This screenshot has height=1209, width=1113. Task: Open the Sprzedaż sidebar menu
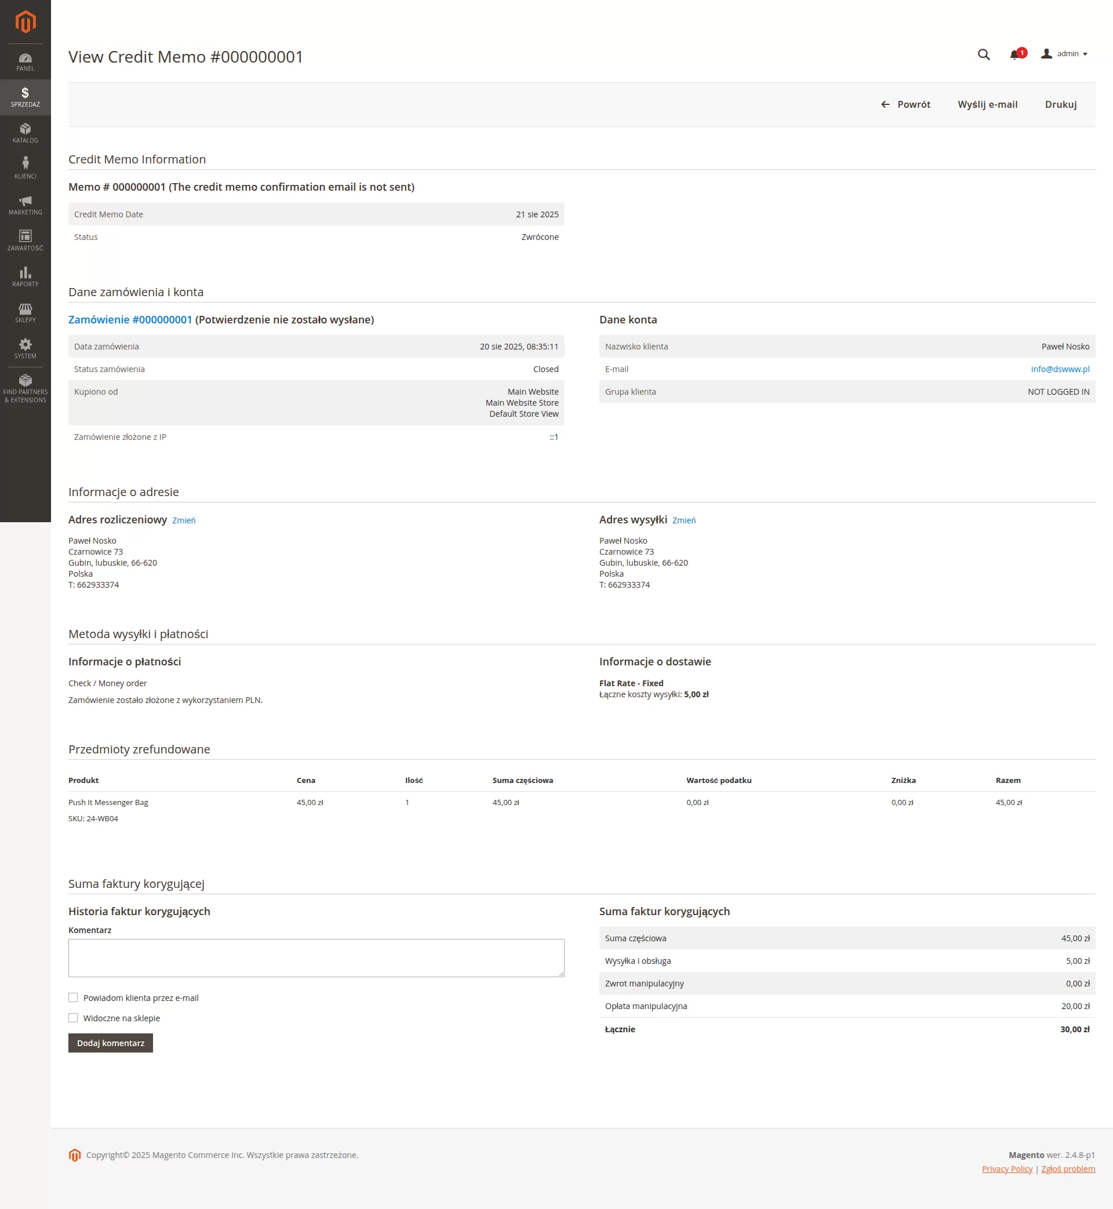pos(26,97)
